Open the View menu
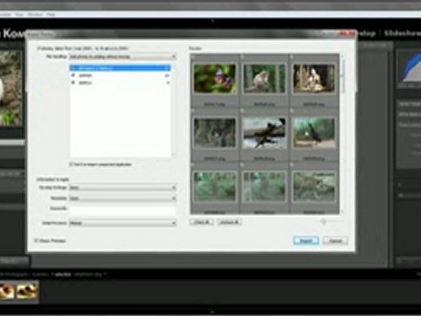This screenshot has height=316, width=421. 19,14
